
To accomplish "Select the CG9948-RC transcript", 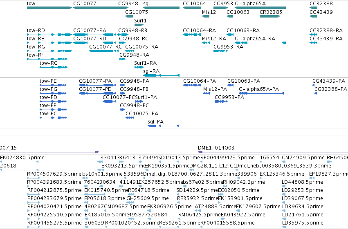I will click(122, 43).
